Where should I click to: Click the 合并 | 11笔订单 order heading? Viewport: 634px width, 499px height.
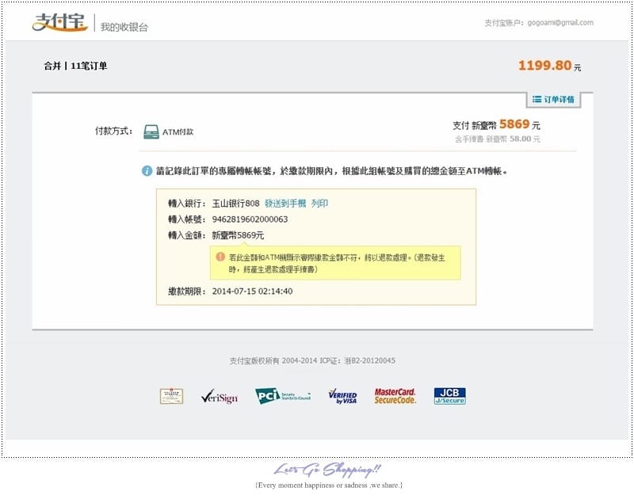pos(75,66)
